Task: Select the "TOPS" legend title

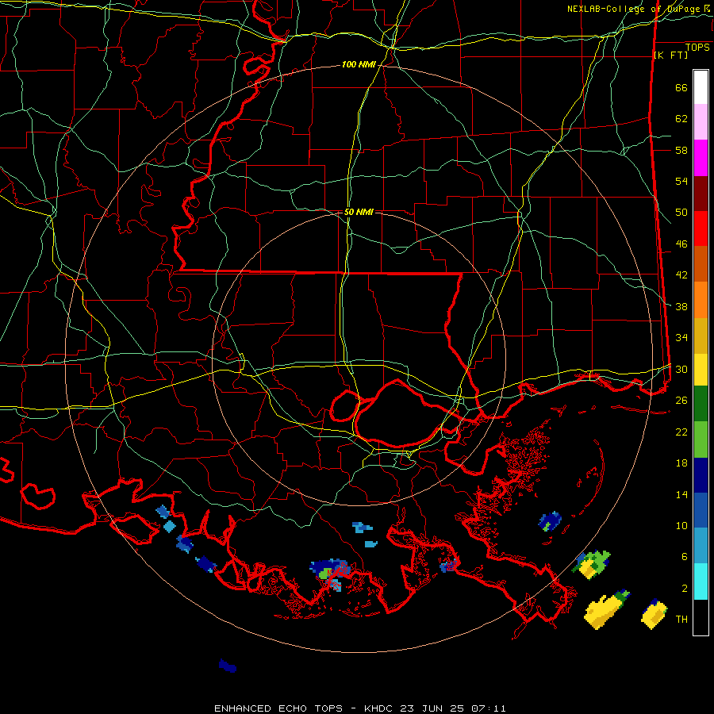Action: pyautogui.click(x=697, y=48)
